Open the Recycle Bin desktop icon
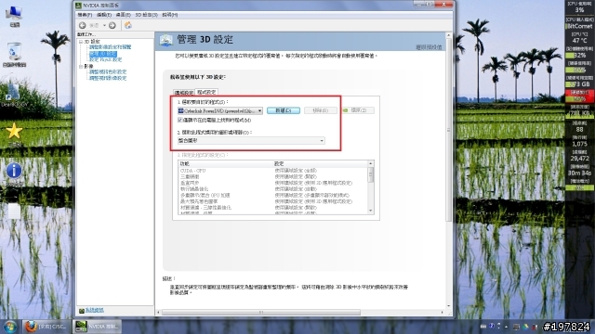The image size is (595, 334). 15,54
